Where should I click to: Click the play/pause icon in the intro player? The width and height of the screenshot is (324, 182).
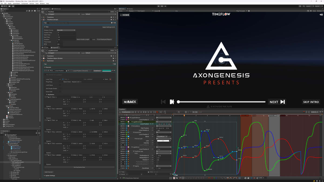pos(172,102)
